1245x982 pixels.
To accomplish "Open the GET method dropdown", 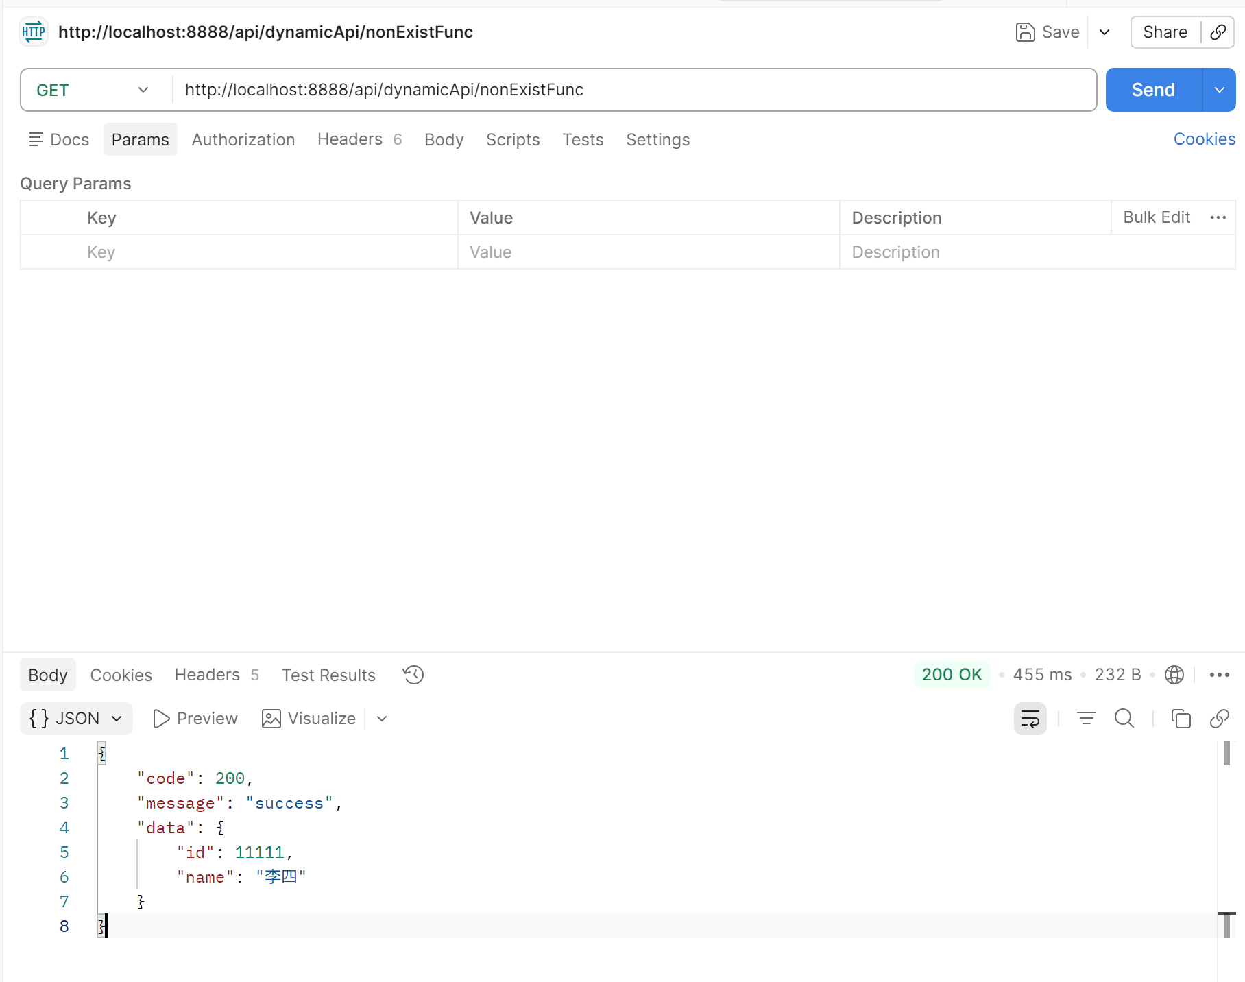I will [93, 90].
